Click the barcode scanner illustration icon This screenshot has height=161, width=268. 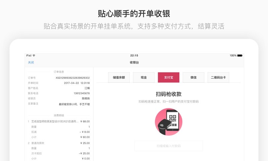pyautogui.click(x=169, y=122)
